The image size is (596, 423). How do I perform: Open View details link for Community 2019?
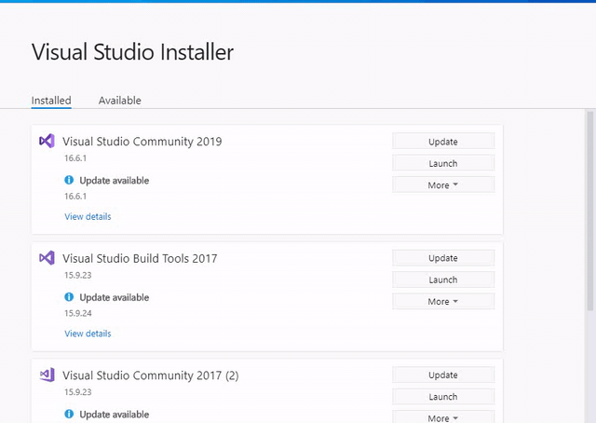pyautogui.click(x=88, y=216)
